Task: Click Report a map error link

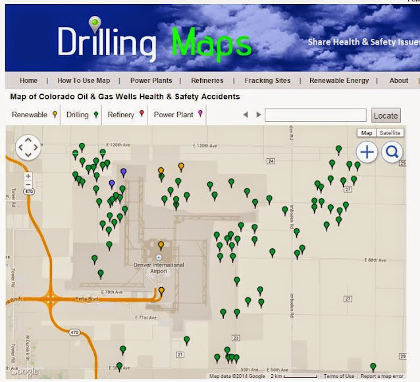Action: coord(382,376)
